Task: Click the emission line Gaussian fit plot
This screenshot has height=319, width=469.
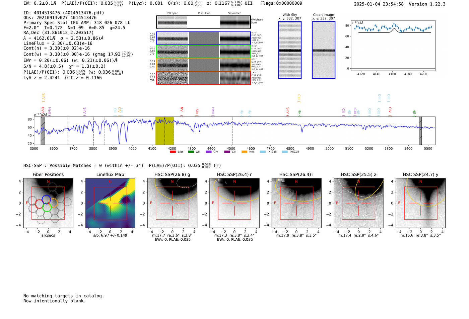Action: point(393,46)
